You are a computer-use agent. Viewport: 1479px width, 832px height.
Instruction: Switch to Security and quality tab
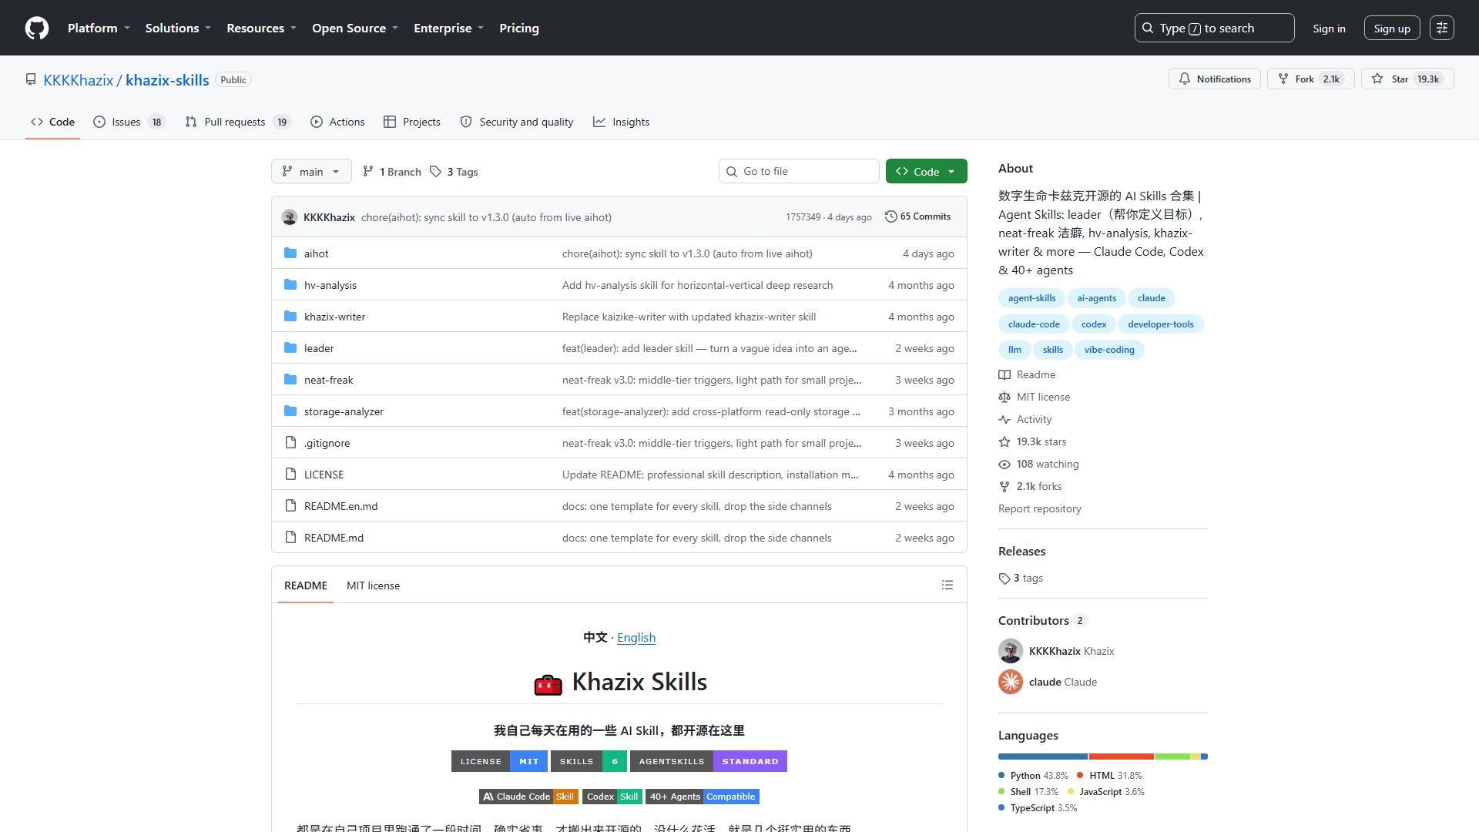click(x=517, y=122)
